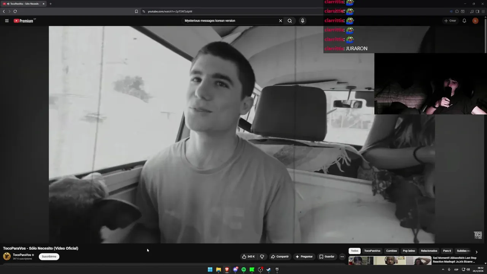This screenshot has width=487, height=274.
Task: Expand hidden system tray icons
Action: click(443, 269)
